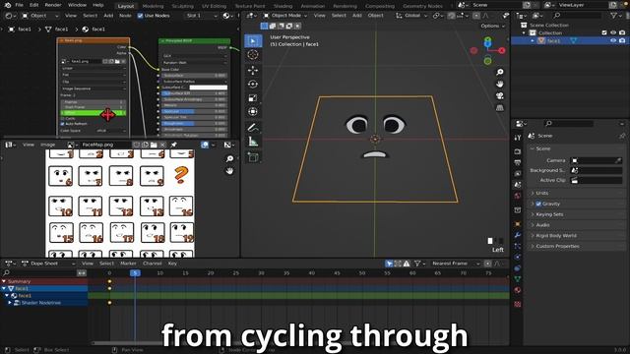Select the Cursor tool in viewport
Viewport: 630px width, 354px height.
(x=253, y=55)
